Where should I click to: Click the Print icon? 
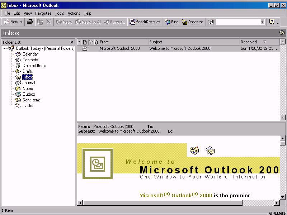[x=30, y=22]
